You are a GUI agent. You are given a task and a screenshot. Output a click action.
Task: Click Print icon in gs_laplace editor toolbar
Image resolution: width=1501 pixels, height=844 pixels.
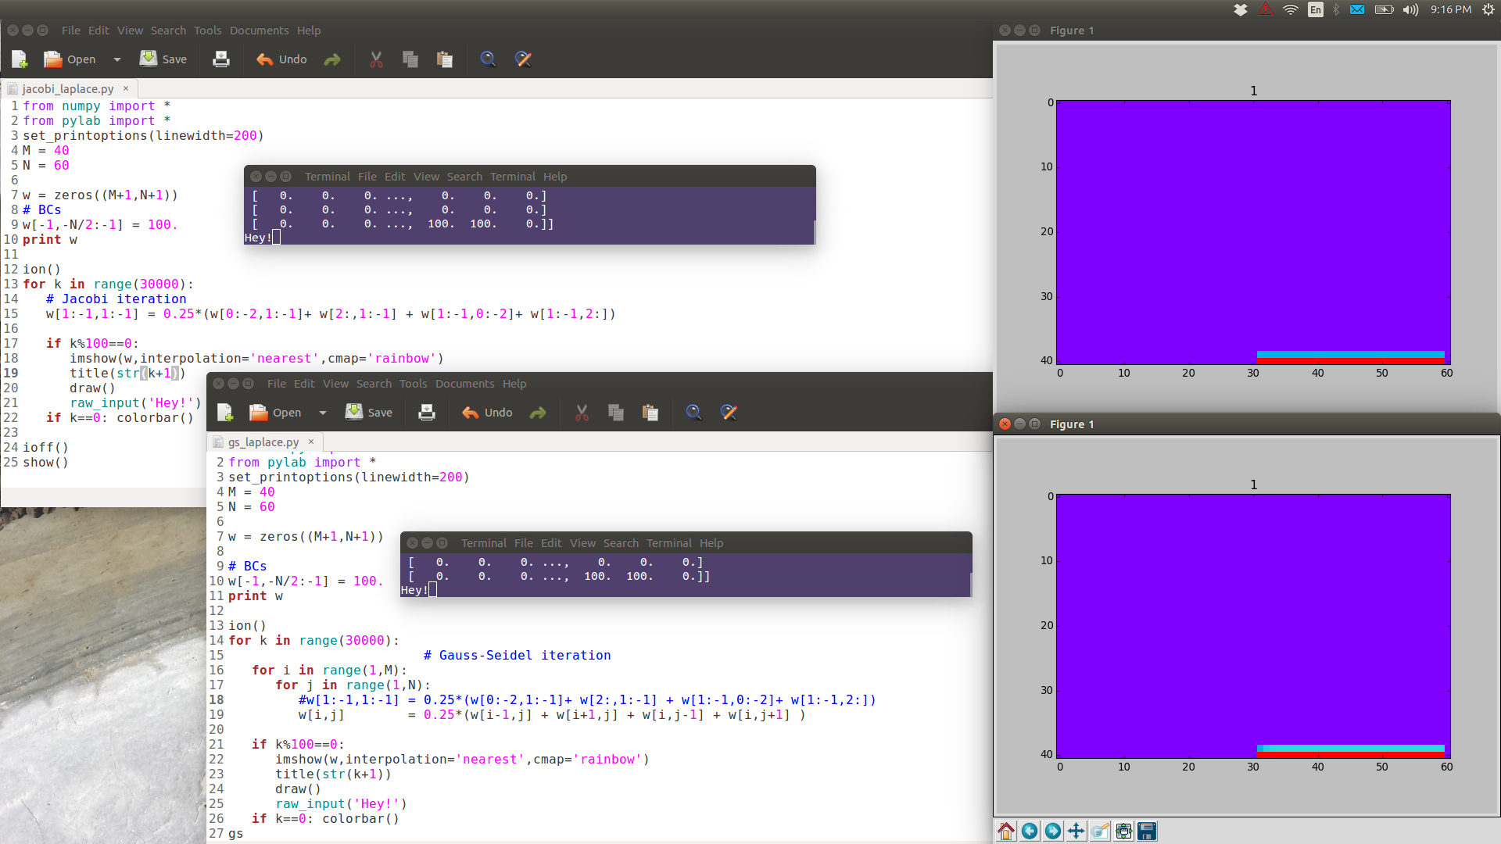click(427, 413)
